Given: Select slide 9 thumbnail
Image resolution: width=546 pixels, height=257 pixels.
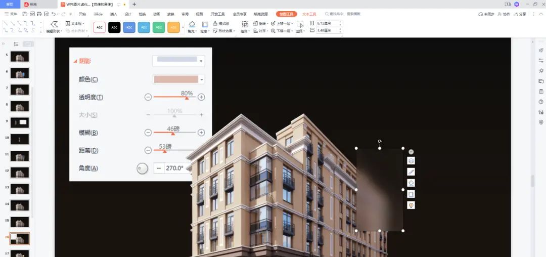Looking at the screenshot, I should click(x=20, y=122).
